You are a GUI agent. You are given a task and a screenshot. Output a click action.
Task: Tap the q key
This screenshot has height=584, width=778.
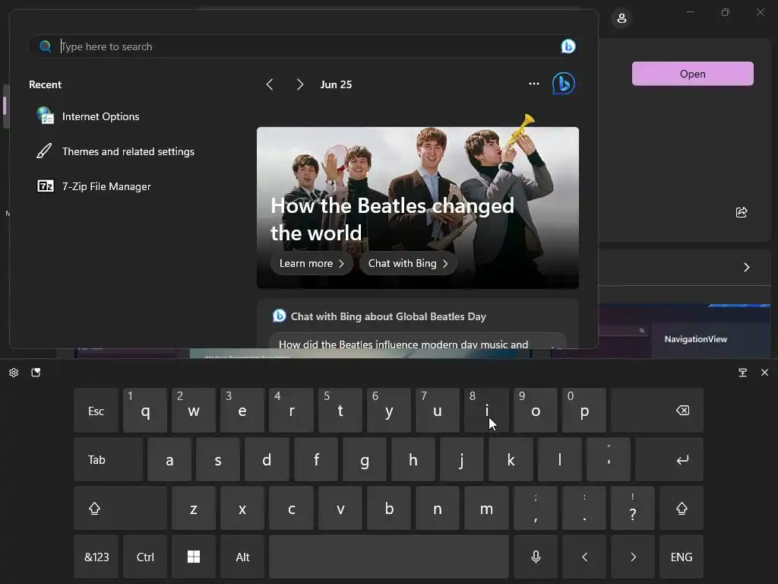pos(145,410)
